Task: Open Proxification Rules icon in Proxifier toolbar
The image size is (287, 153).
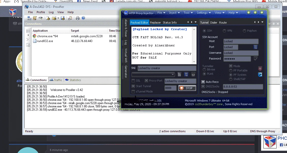Action: click(x=35, y=18)
